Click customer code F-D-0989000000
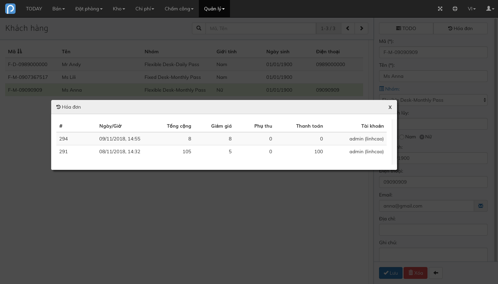Viewport: 498px width, 284px height. click(28, 64)
